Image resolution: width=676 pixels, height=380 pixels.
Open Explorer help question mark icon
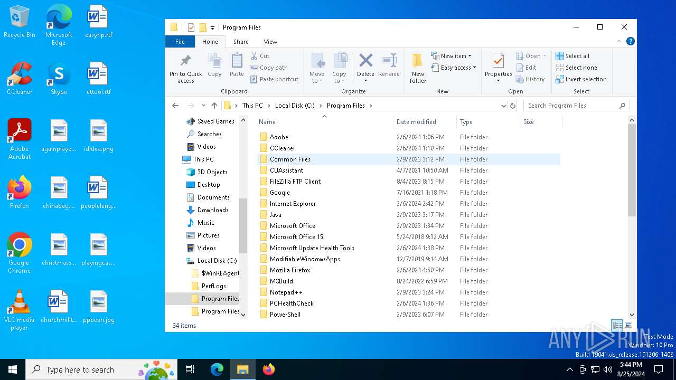tap(630, 41)
